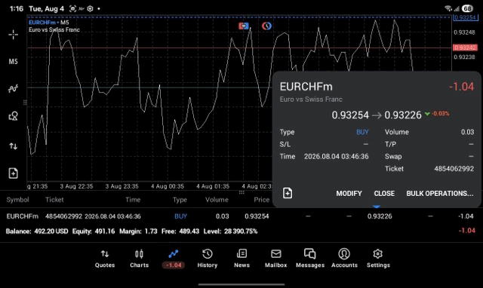Tap the new order icon in sidebar

(x=13, y=173)
